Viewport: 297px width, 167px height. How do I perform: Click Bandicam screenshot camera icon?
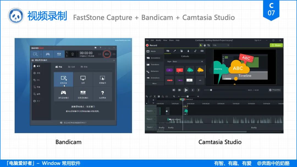coord(114,54)
